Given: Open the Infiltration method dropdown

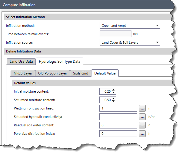Looking at the screenshot, I should (130, 25).
